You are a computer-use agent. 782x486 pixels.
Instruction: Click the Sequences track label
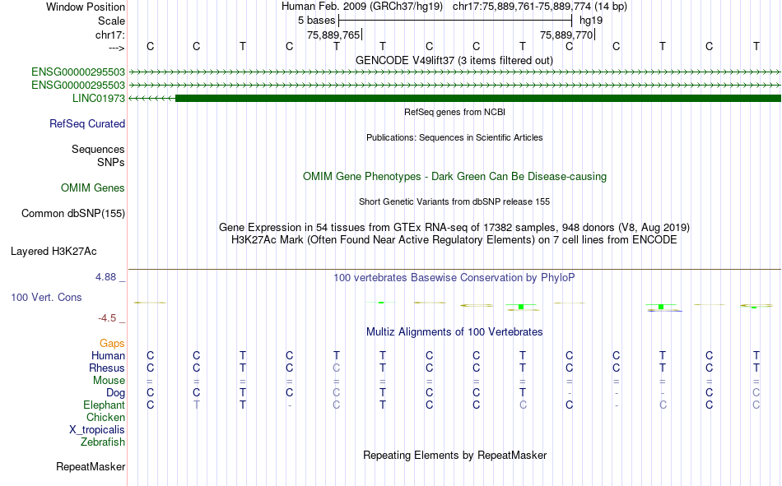pyautogui.click(x=98, y=149)
